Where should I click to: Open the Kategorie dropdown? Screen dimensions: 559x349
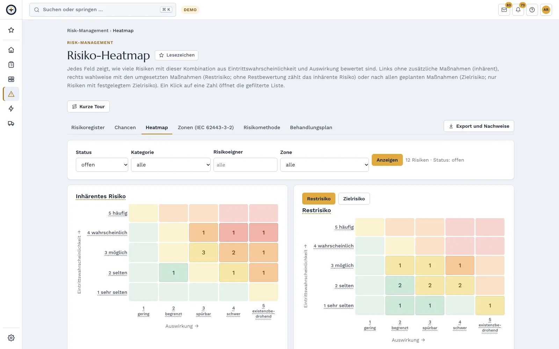[x=171, y=165]
